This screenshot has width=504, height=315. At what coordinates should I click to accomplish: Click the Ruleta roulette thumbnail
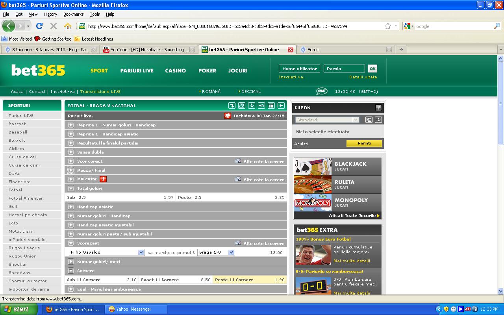313,184
